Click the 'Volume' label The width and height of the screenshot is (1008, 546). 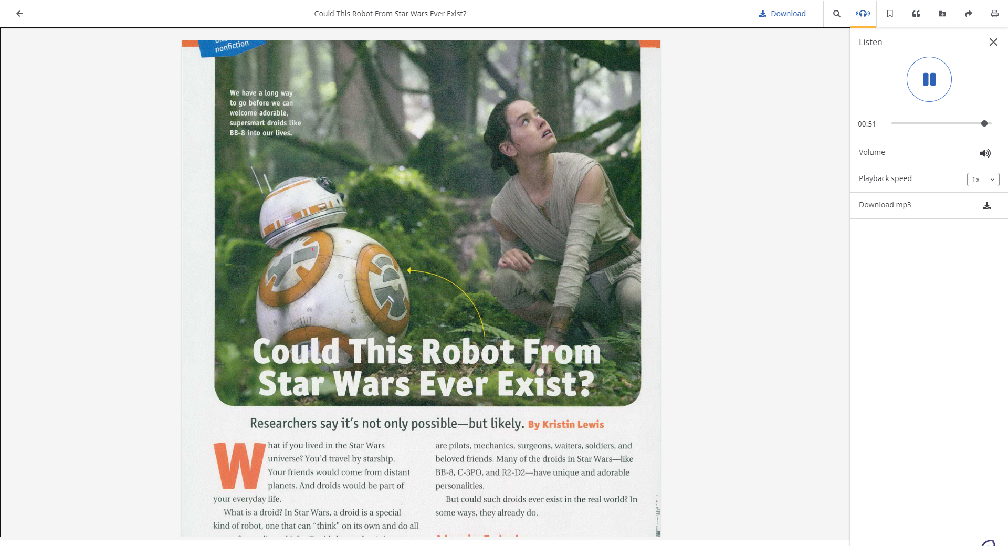[872, 152]
